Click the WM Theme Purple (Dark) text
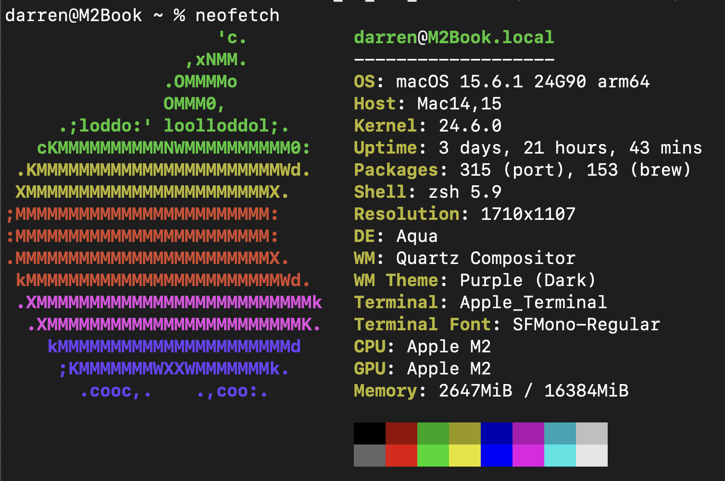The width and height of the screenshot is (725, 481). click(527, 280)
